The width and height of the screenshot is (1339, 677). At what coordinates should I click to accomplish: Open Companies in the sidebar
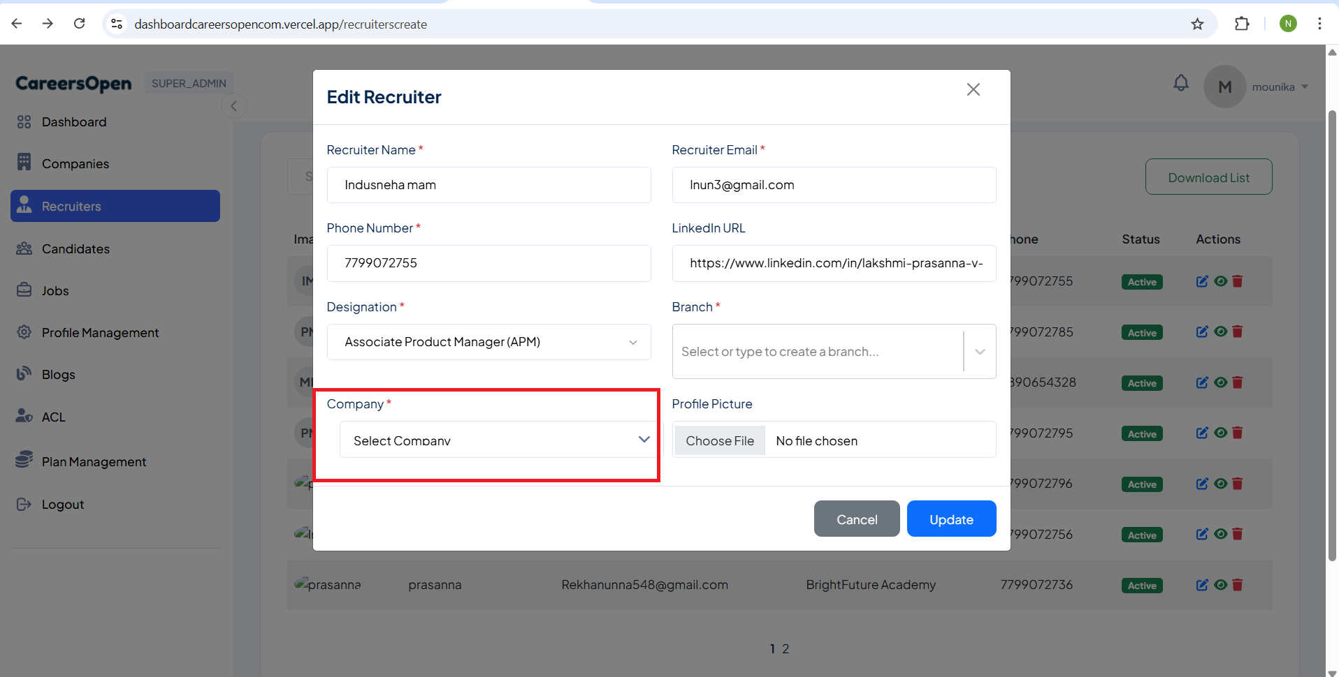(x=75, y=164)
